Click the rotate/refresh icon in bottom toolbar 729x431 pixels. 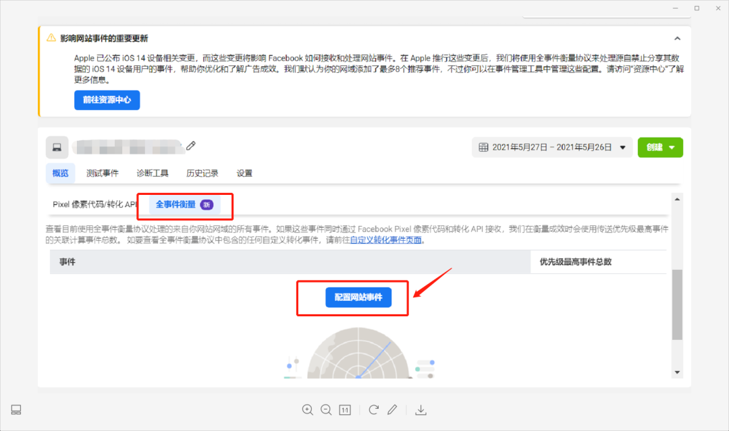pyautogui.click(x=373, y=409)
